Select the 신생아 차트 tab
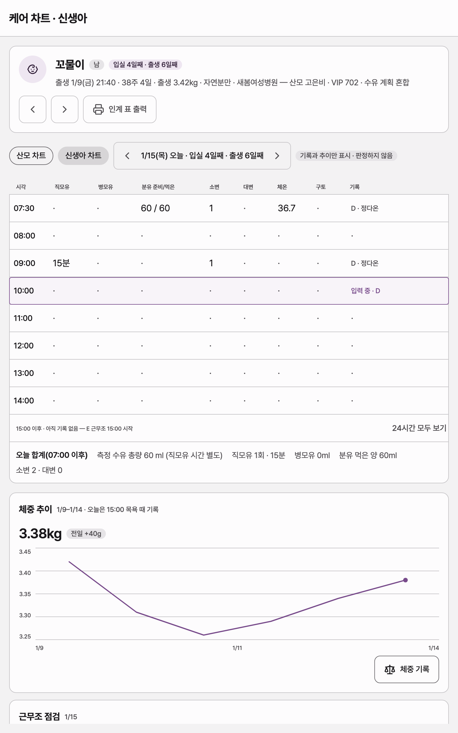Viewport: 458px width, 733px height. click(x=83, y=156)
